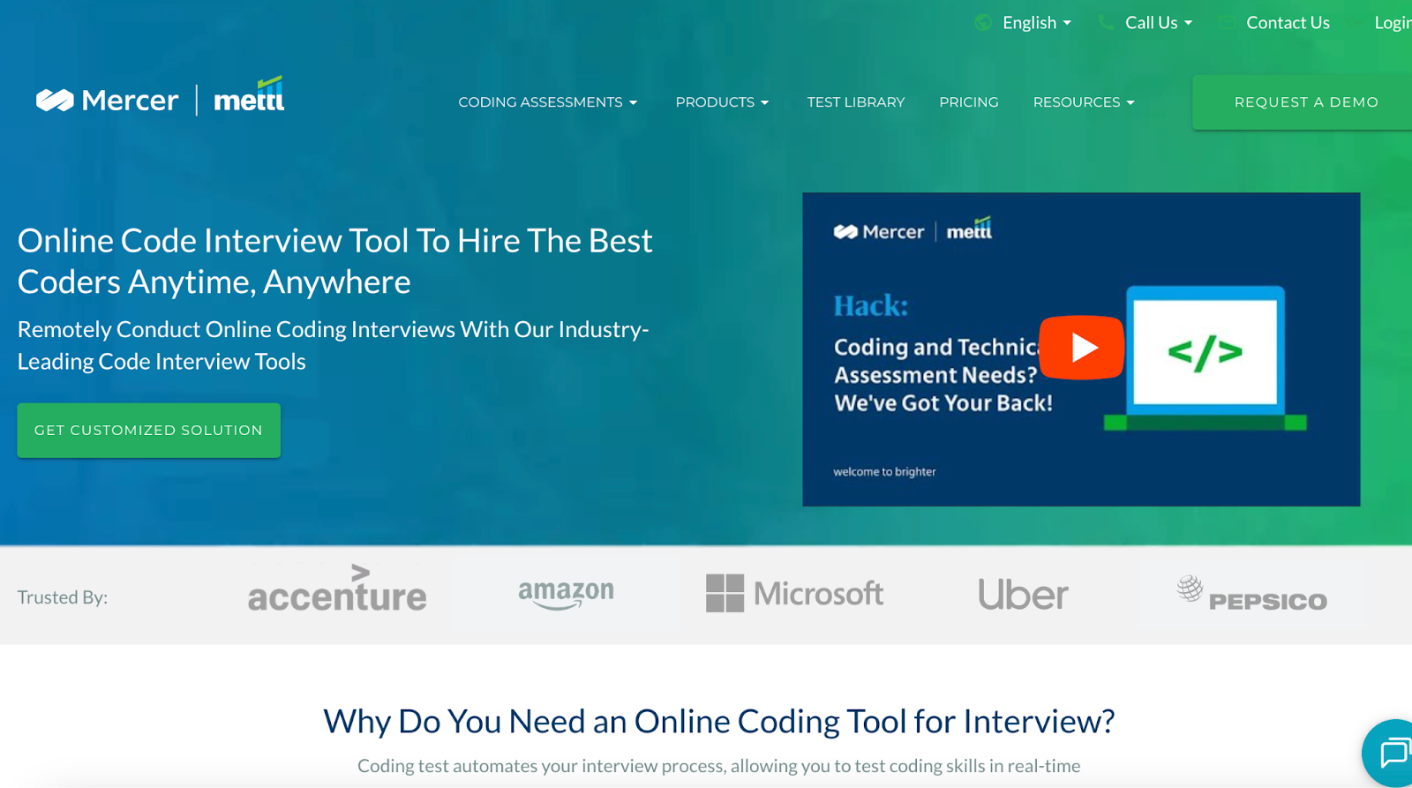Click the Accenture logo in Trusted By
Screen dimensions: 1412x788
(337, 589)
